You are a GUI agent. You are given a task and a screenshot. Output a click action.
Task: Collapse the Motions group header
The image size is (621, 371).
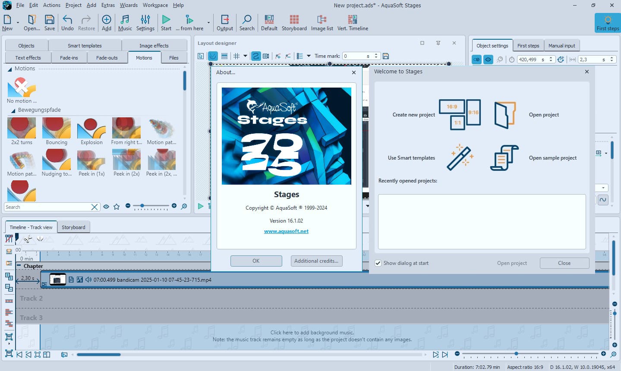pyautogui.click(x=9, y=68)
